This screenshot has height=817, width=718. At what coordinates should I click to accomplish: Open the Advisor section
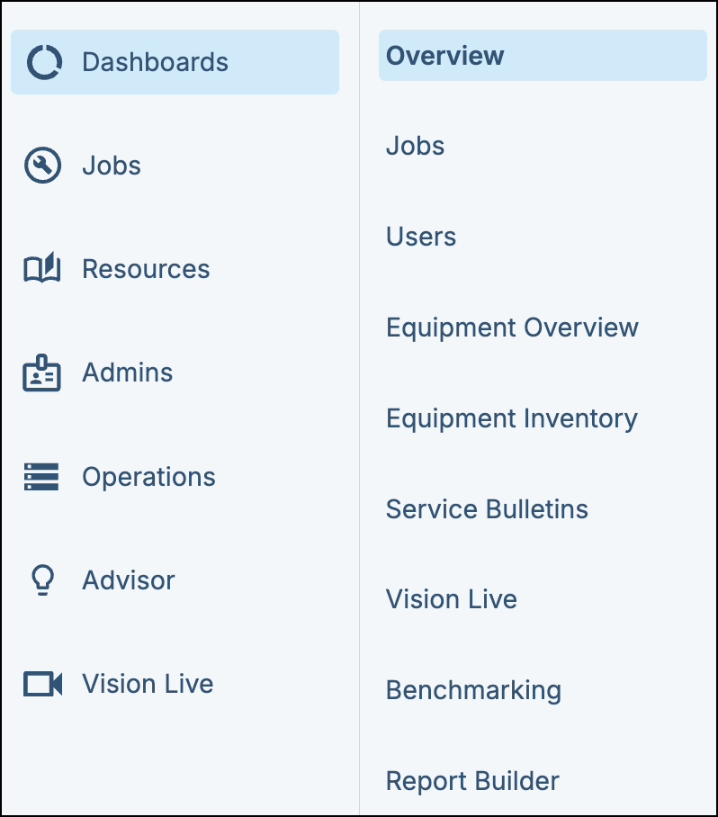click(x=129, y=579)
